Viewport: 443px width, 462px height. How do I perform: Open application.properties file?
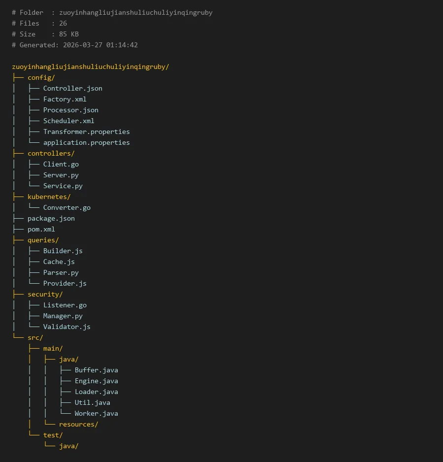pyautogui.click(x=86, y=142)
